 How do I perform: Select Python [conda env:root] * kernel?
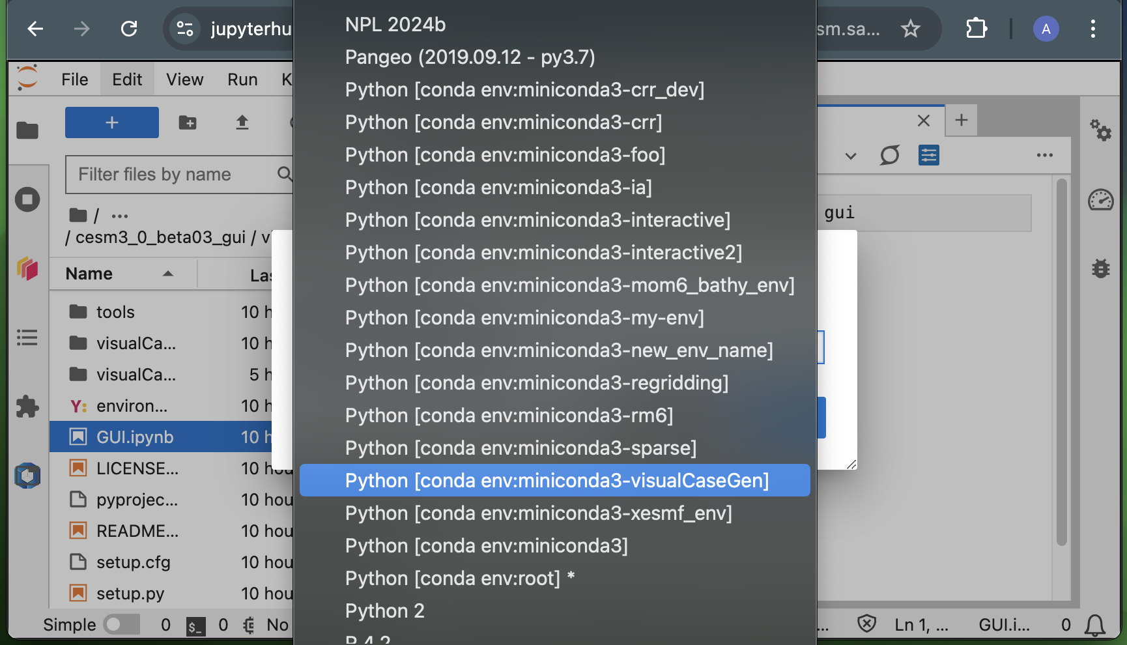tap(555, 579)
